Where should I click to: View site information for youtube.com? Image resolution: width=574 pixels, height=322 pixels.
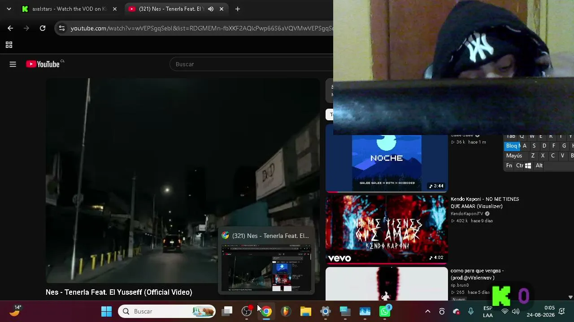point(62,28)
